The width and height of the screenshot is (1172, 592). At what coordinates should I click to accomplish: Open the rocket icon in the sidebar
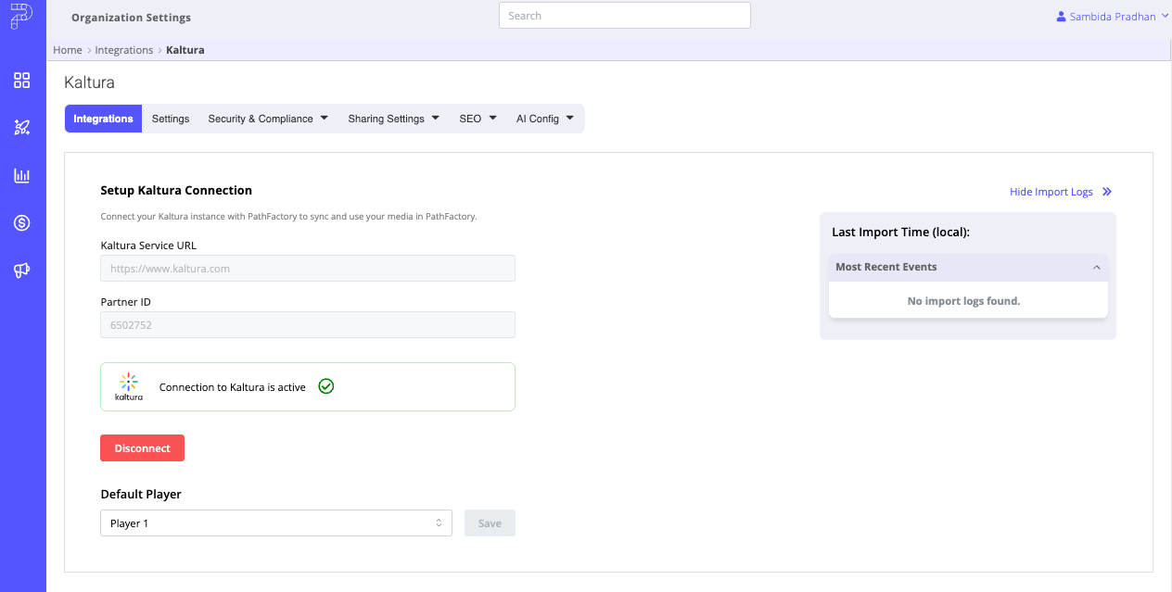coord(22,128)
